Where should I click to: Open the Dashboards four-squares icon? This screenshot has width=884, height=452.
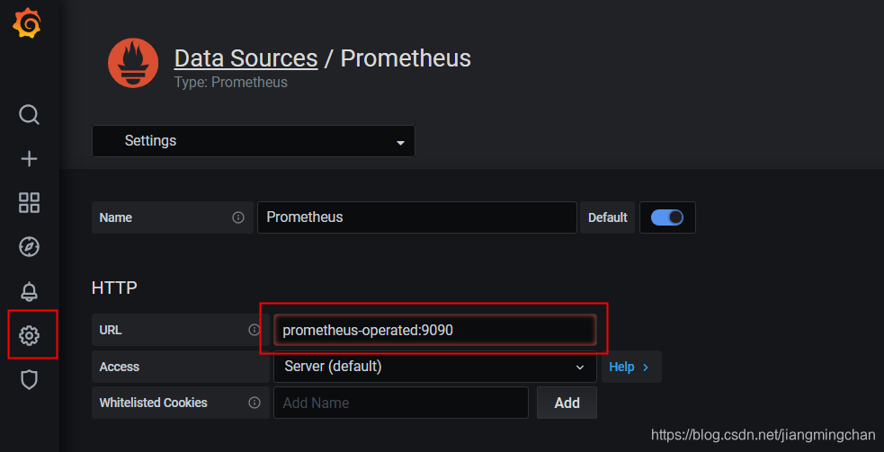click(30, 203)
